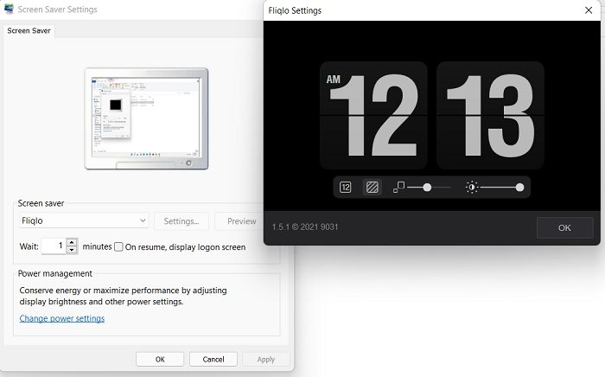Viewport: 605px width, 377px height.
Task: Increase wait minutes with up arrow
Action: point(72,242)
